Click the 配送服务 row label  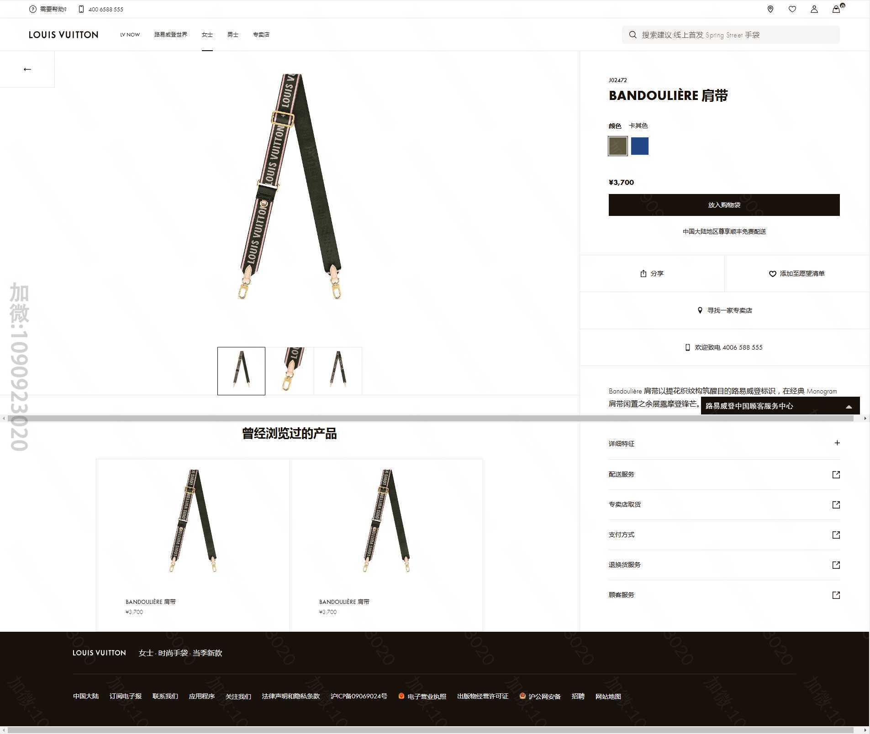coord(622,474)
